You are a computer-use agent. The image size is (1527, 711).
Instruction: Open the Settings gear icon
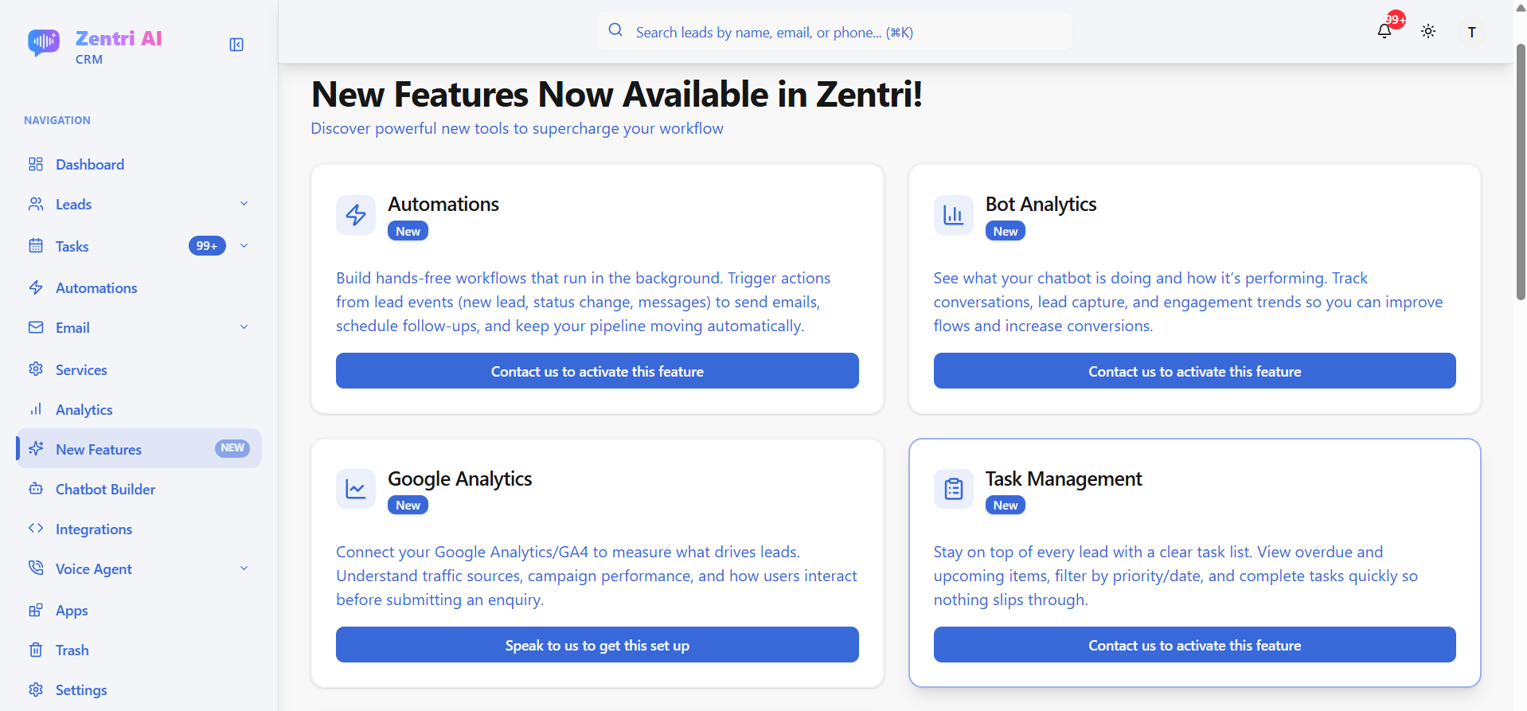tap(36, 690)
